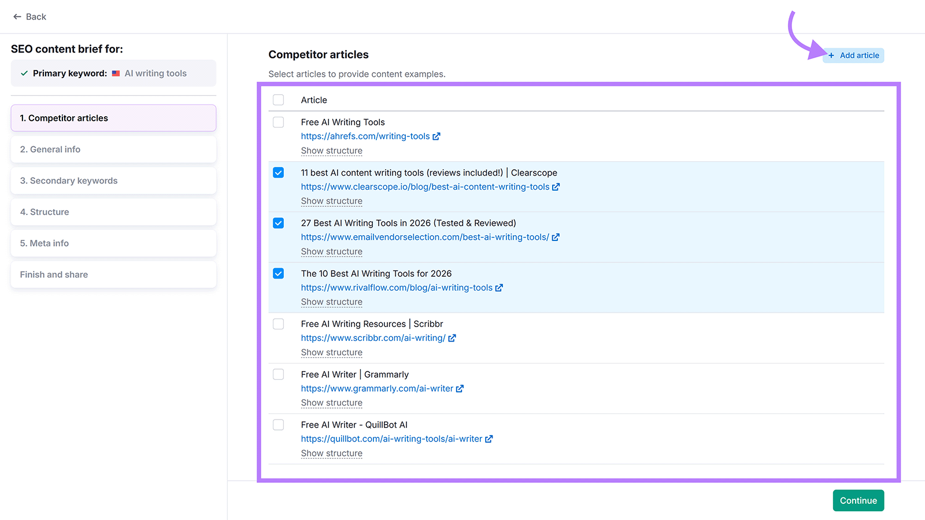Click the external link icon beside the Clearscope URL
Viewport: 925px width, 520px height.
pyautogui.click(x=556, y=187)
